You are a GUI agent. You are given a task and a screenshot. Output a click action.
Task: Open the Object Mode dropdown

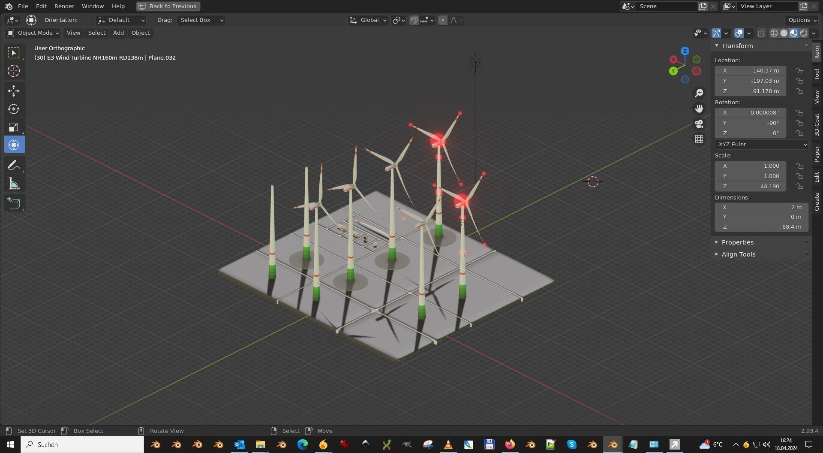(33, 33)
